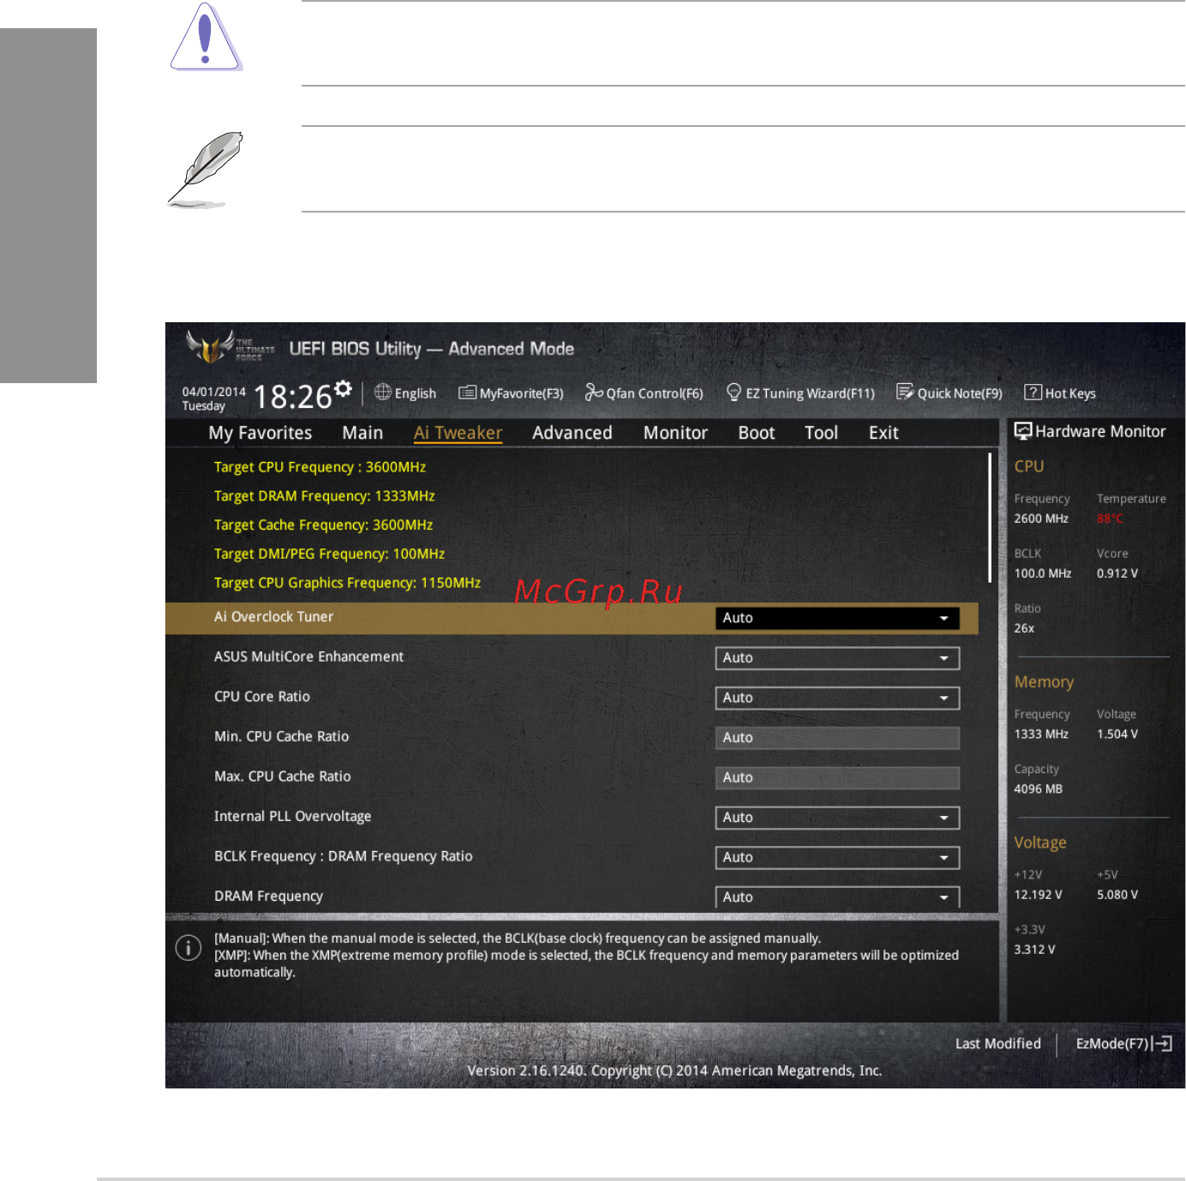Image resolution: width=1186 pixels, height=1181 pixels.
Task: Click the caution triangle icon above BIOS
Action: 206,37
